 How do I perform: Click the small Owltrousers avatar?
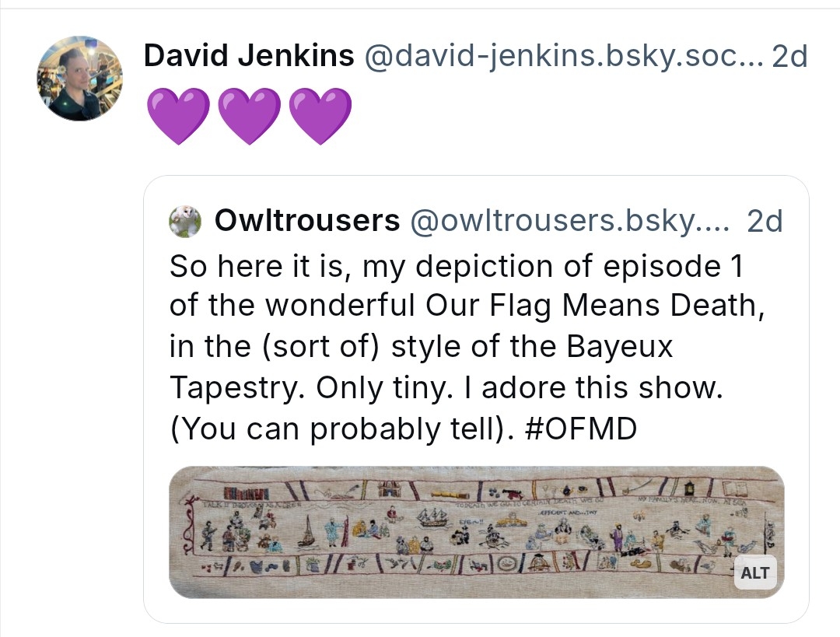[x=185, y=222]
